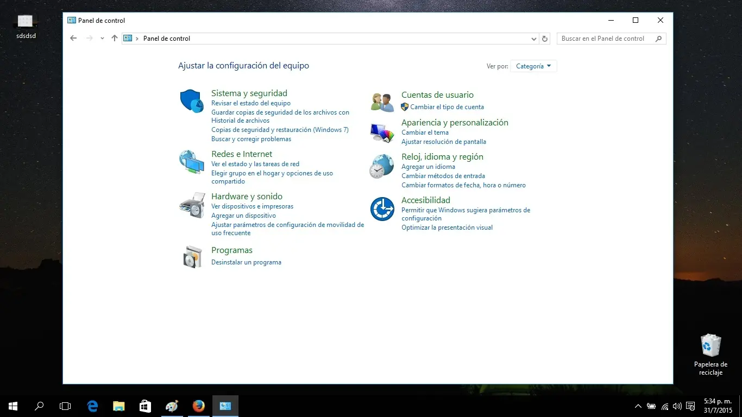Open Firefox from the taskbar
742x417 pixels.
(x=198, y=406)
